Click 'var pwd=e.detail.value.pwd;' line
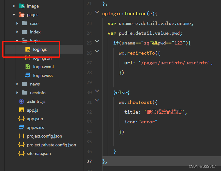Viewport: 221px width, 171px height. [x=145, y=33]
